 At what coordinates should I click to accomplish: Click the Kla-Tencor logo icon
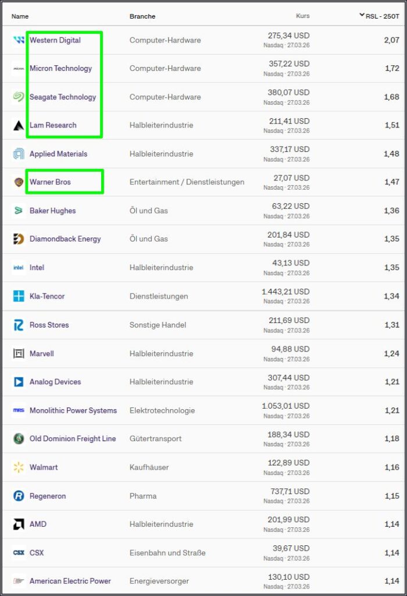pos(19,296)
